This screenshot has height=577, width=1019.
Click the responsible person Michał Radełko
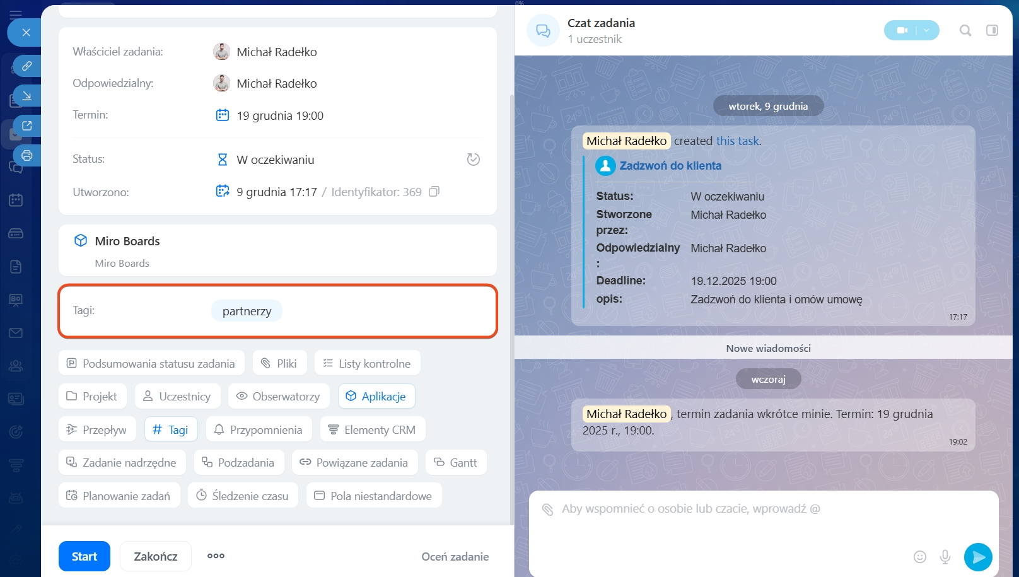pos(277,83)
